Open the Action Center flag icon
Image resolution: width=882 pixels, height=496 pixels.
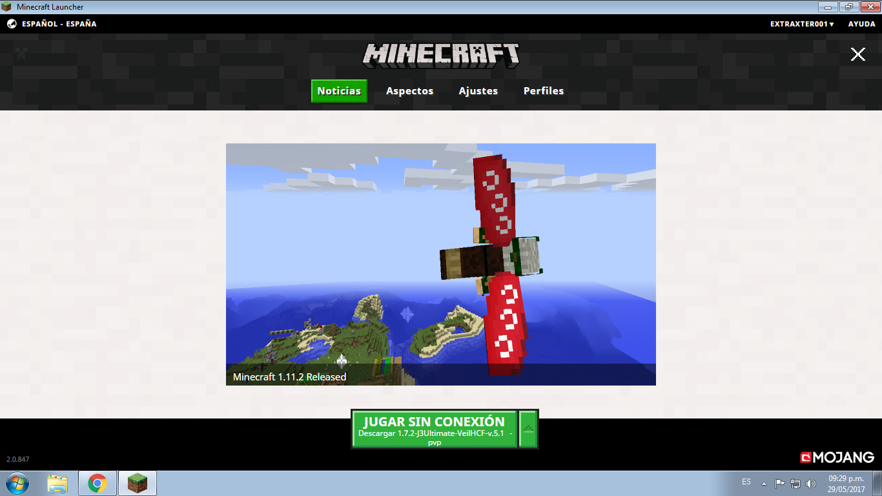tap(780, 483)
